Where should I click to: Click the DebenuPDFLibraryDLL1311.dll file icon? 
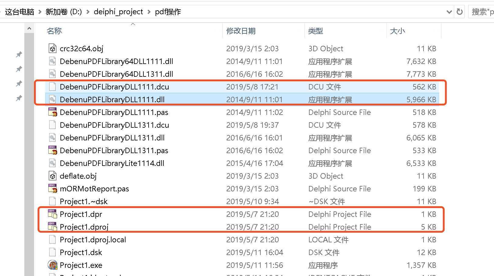pos(53,138)
